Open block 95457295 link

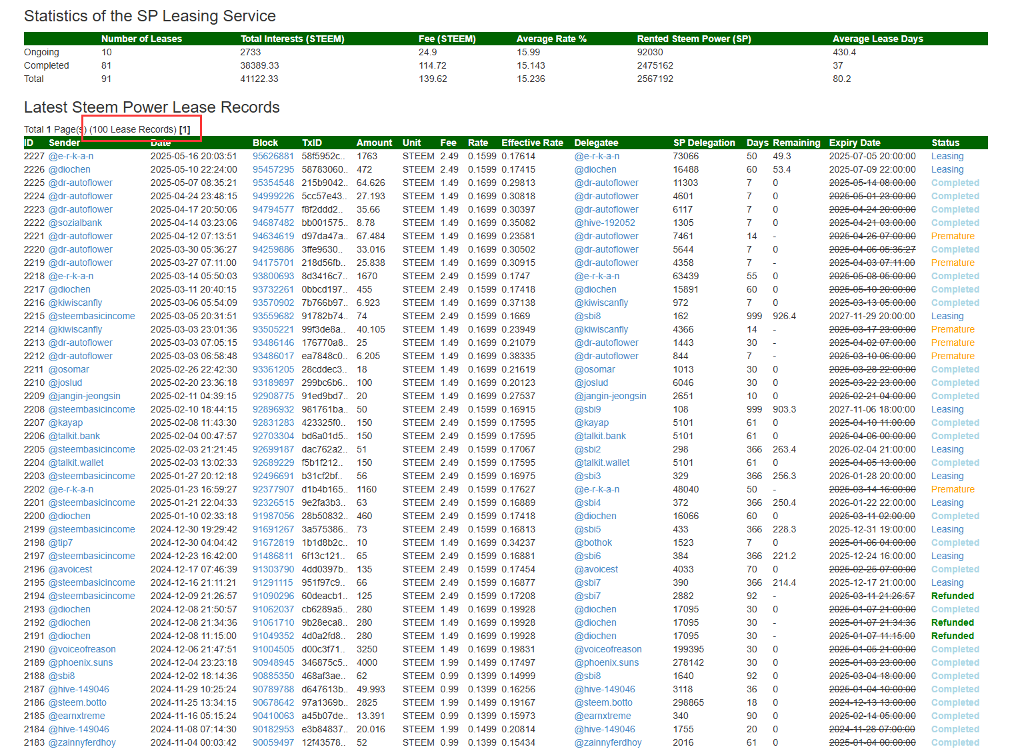click(x=273, y=169)
